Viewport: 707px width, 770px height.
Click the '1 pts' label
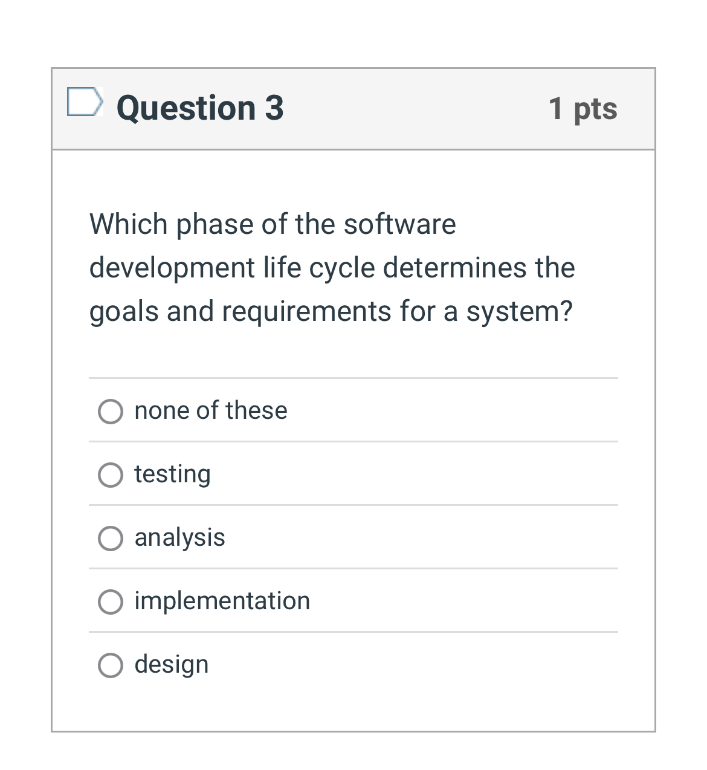click(x=583, y=109)
